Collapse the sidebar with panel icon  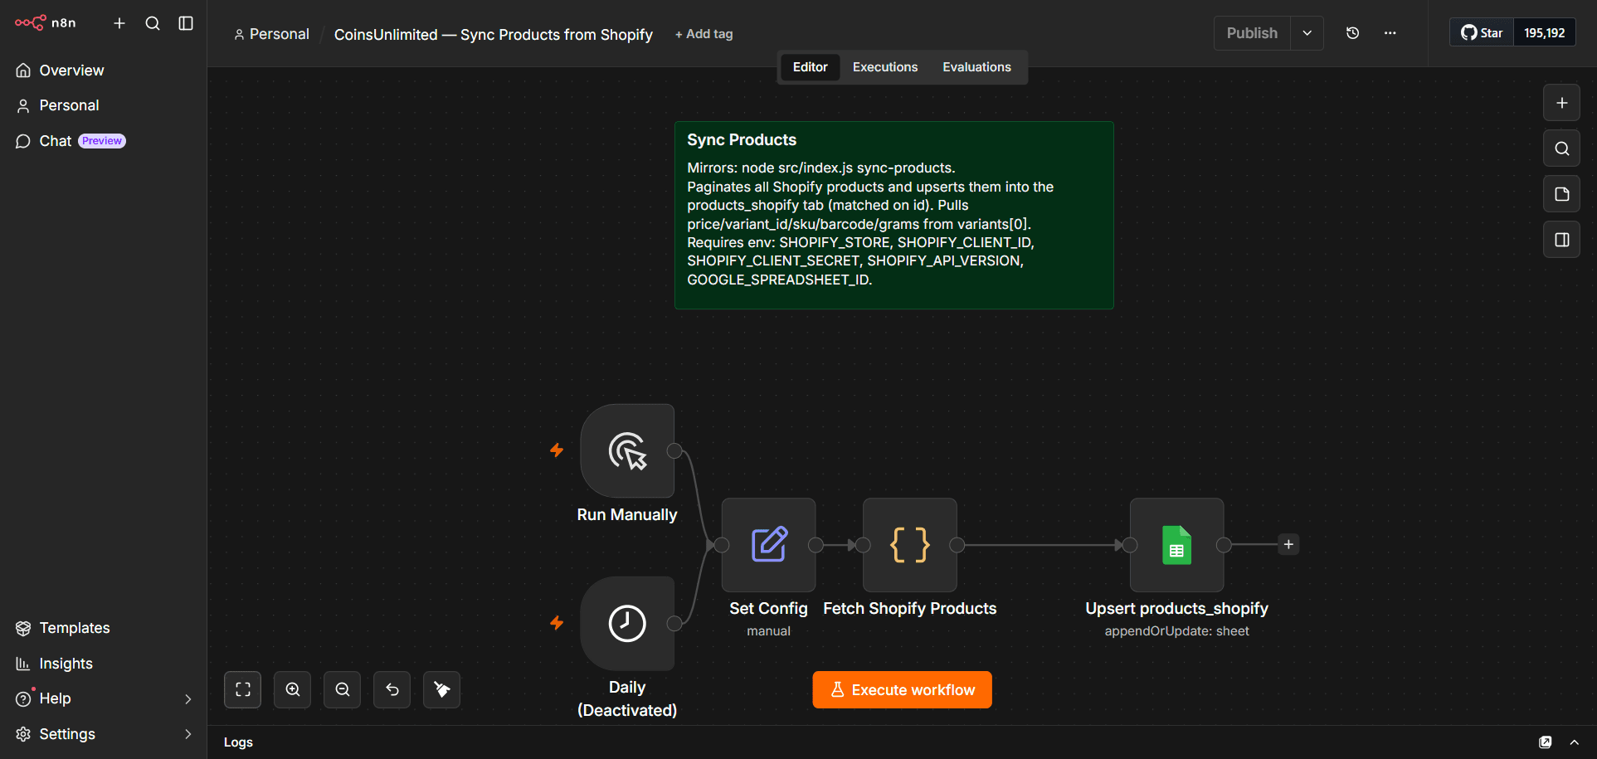186,23
